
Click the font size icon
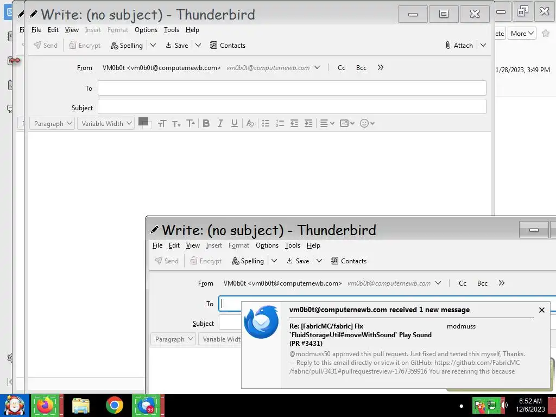(162, 123)
